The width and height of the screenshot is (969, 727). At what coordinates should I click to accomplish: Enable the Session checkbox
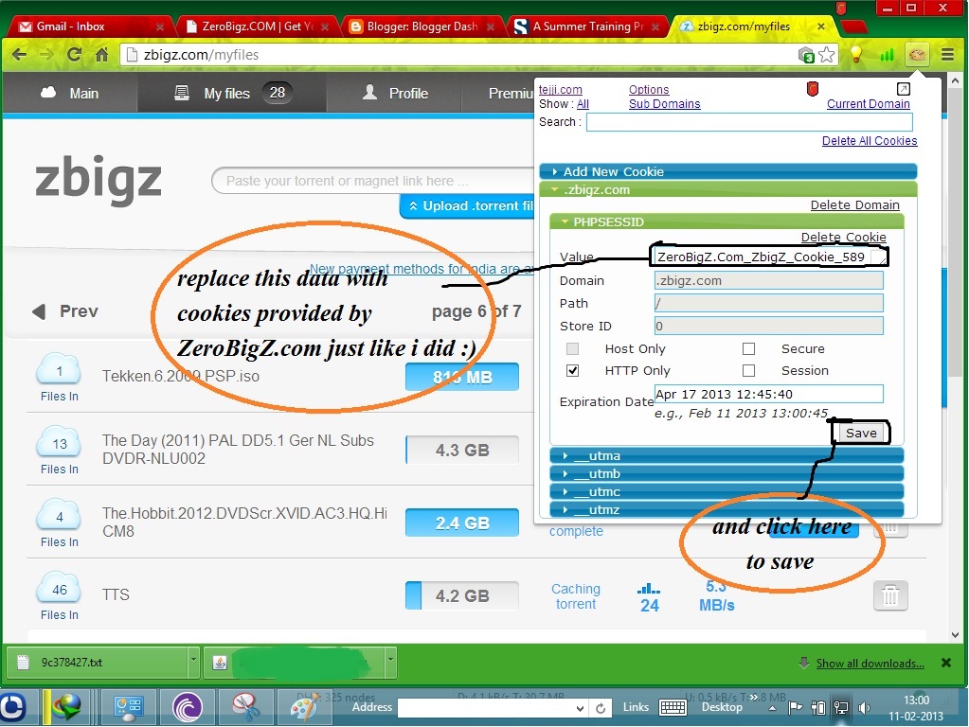(748, 371)
